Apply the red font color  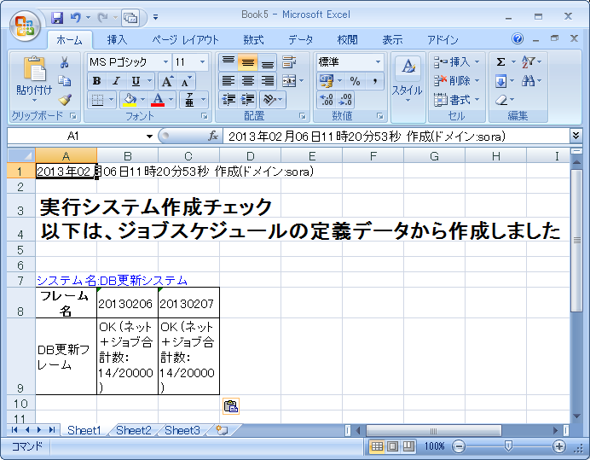158,100
